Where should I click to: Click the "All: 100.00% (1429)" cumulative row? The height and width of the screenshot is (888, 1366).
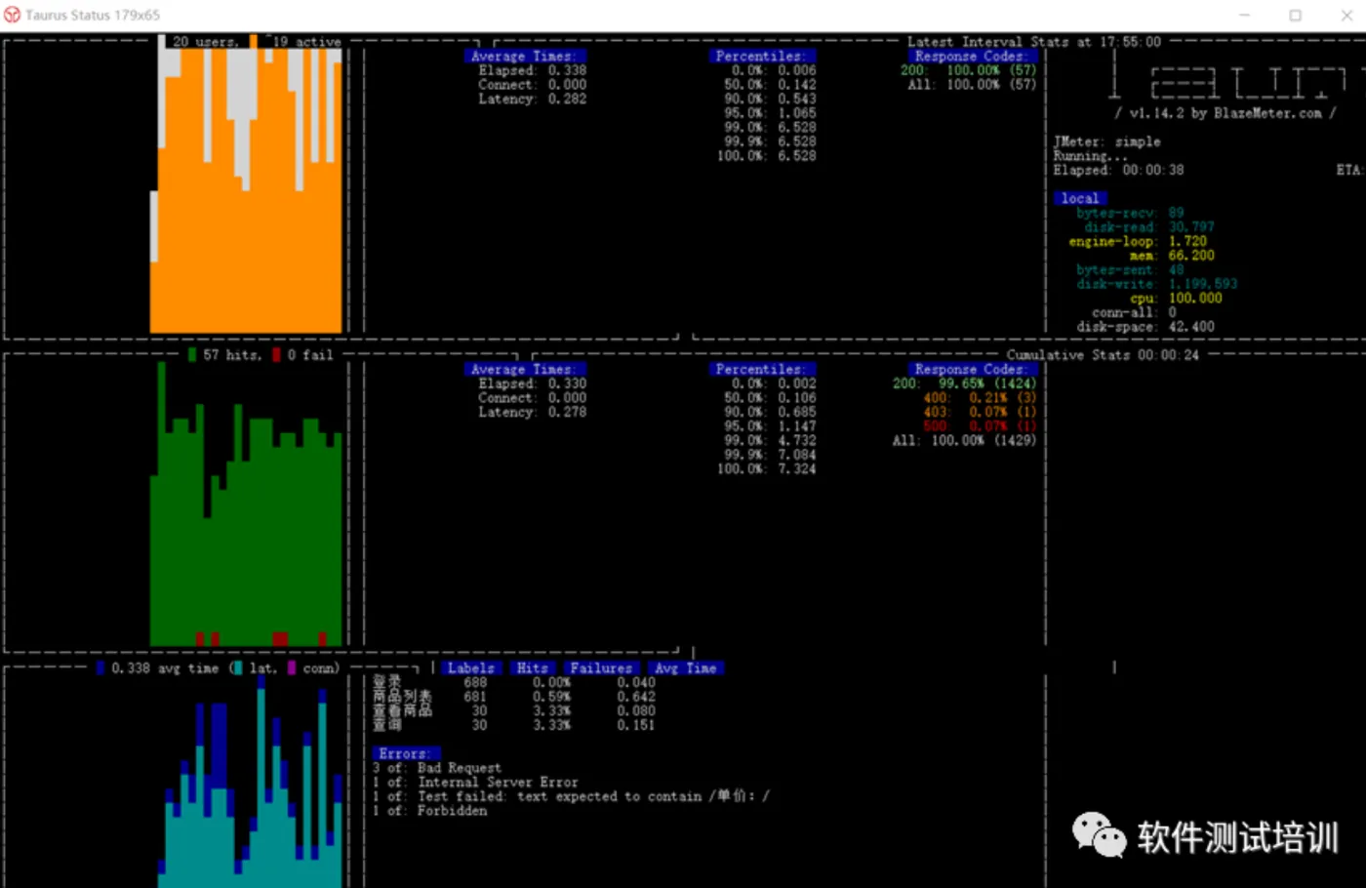964,440
